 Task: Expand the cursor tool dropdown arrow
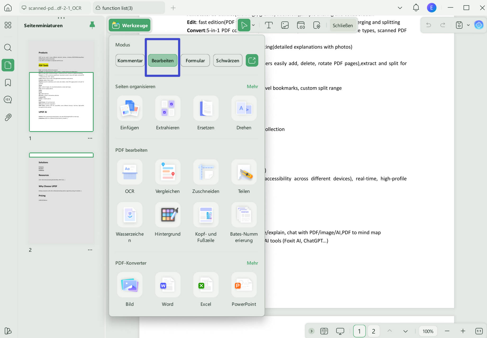pos(253,25)
